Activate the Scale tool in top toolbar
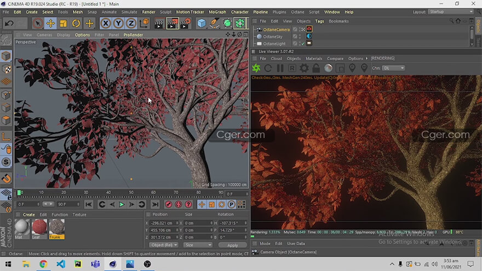 pos(64,24)
